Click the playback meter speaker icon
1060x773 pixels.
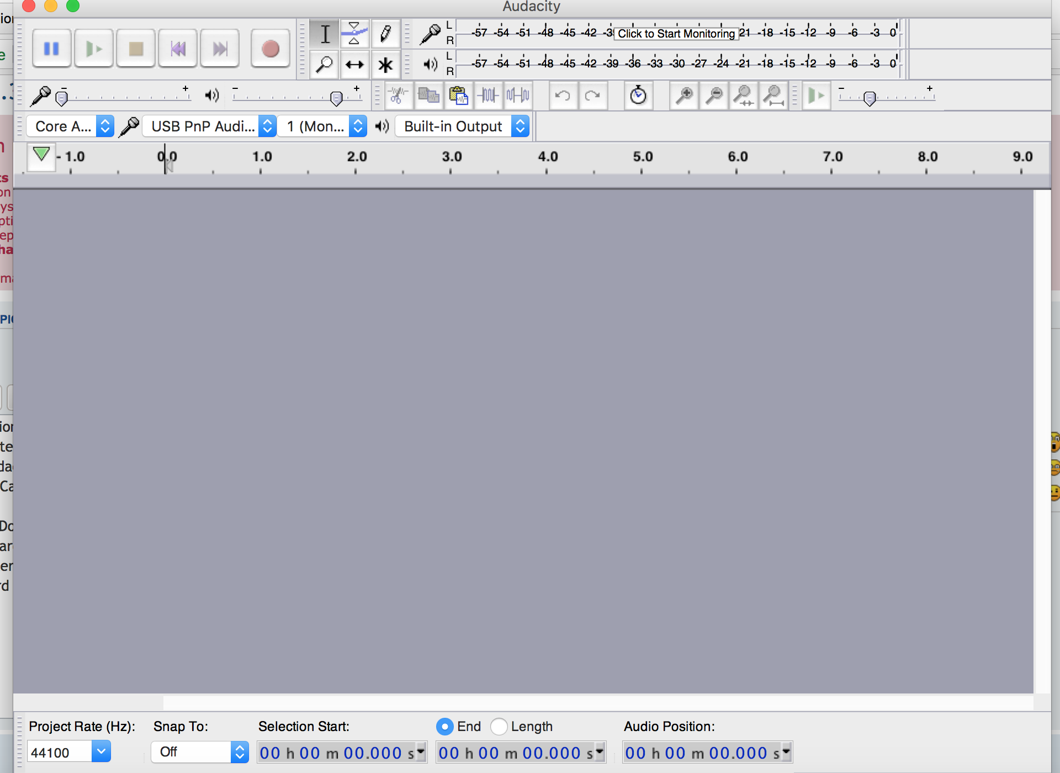coord(430,65)
